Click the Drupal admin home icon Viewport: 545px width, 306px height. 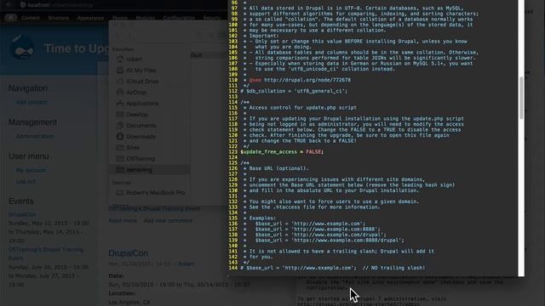(10, 18)
